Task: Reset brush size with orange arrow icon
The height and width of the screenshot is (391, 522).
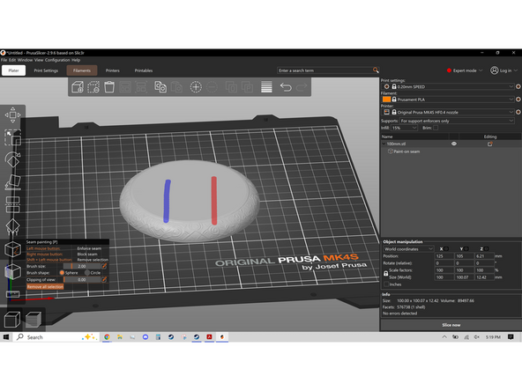Action: tap(104, 266)
